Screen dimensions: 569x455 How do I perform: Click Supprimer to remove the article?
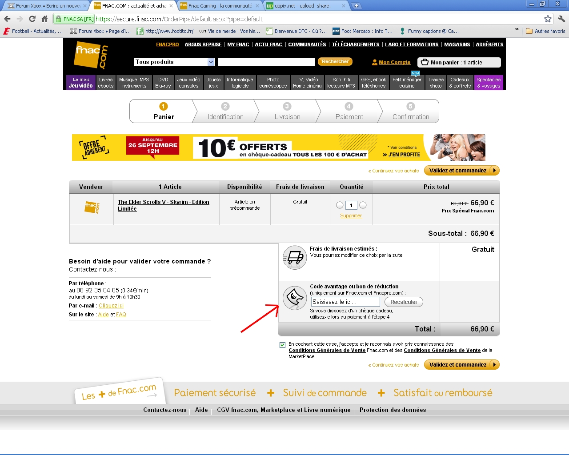pos(351,216)
